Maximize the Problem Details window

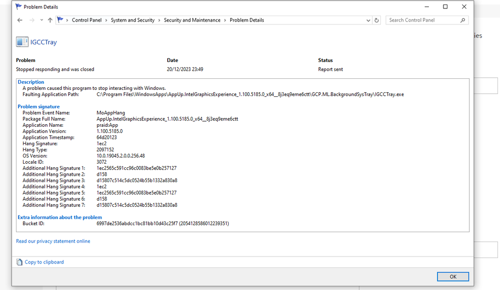(445, 6)
